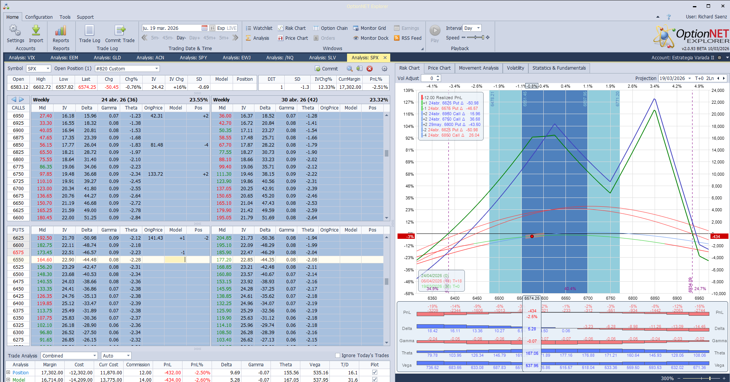
Task: Click the Commit button in analysis toolbar
Action: (326, 69)
